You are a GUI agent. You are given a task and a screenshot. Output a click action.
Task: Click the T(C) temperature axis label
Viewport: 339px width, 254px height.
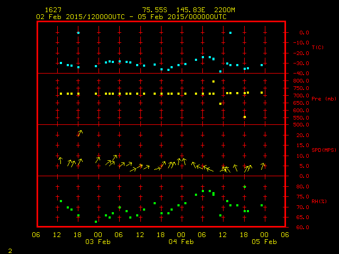(x=317, y=48)
